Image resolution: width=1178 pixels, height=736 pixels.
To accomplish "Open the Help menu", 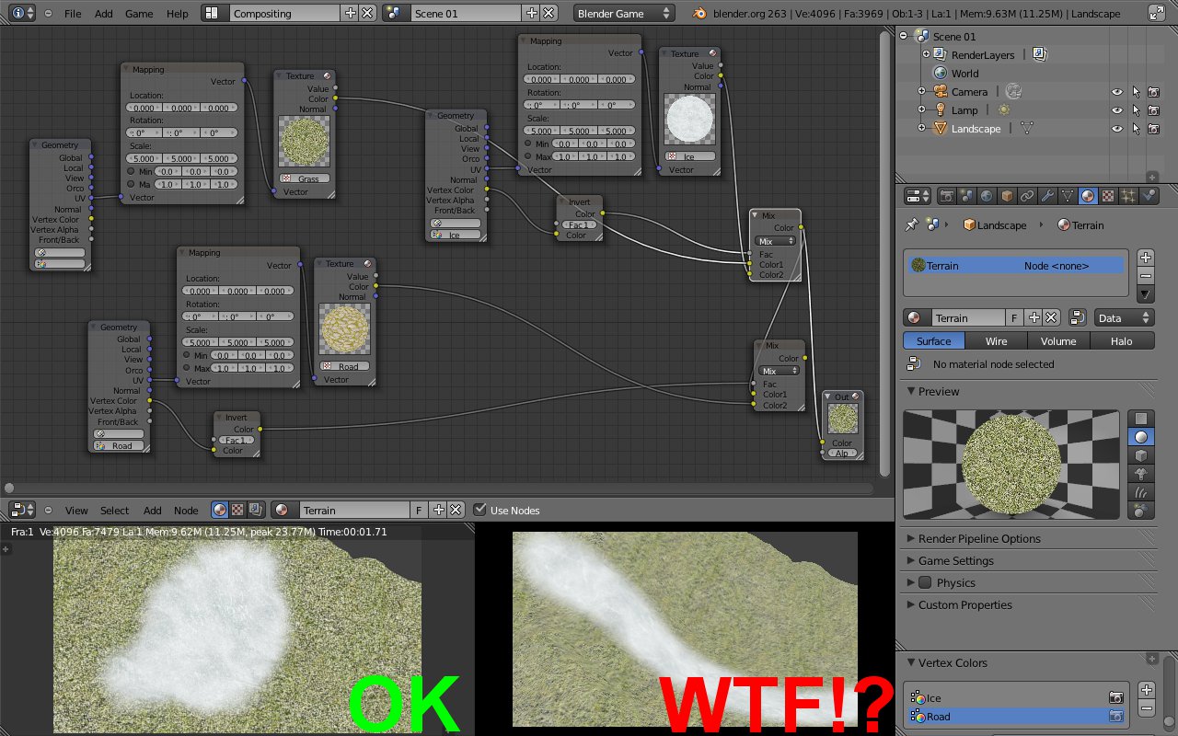I will pyautogui.click(x=178, y=14).
